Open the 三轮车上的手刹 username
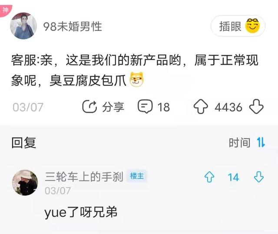This screenshot has width=278, height=234. [x=84, y=176]
